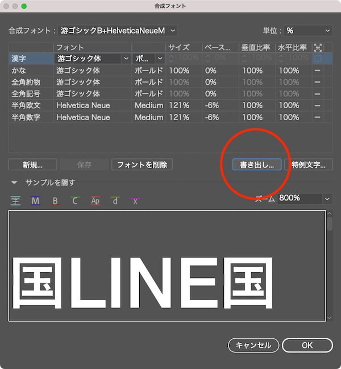Click Helvetica Neue font in 半角数字 row
The width and height of the screenshot is (341, 369).
pos(83,117)
